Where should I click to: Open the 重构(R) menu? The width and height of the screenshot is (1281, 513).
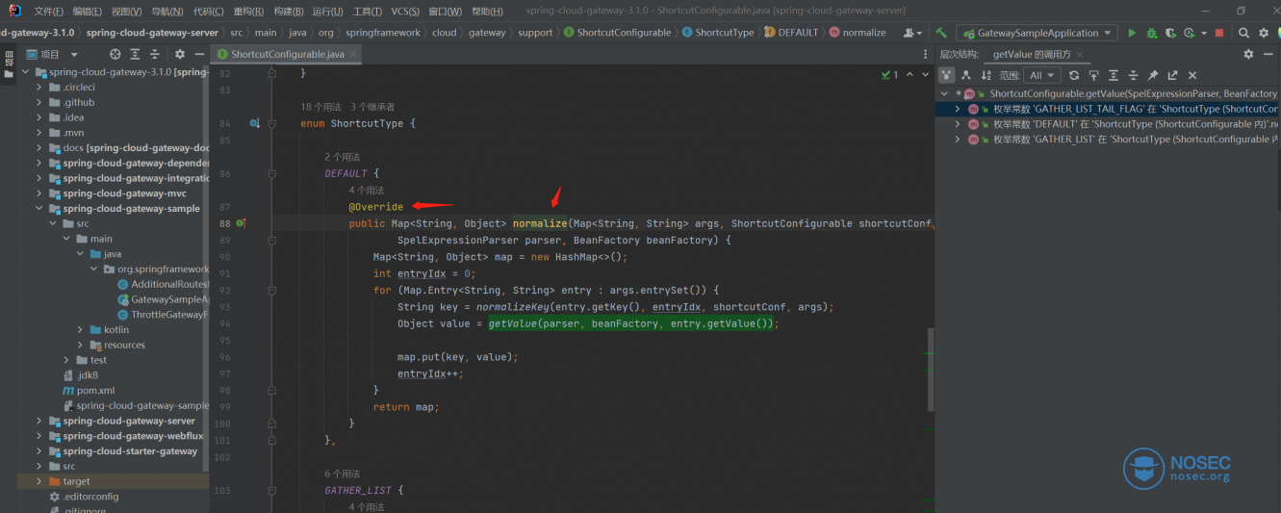pyautogui.click(x=247, y=12)
